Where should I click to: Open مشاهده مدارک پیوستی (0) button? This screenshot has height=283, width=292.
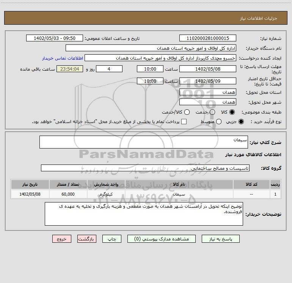[x=162, y=239]
